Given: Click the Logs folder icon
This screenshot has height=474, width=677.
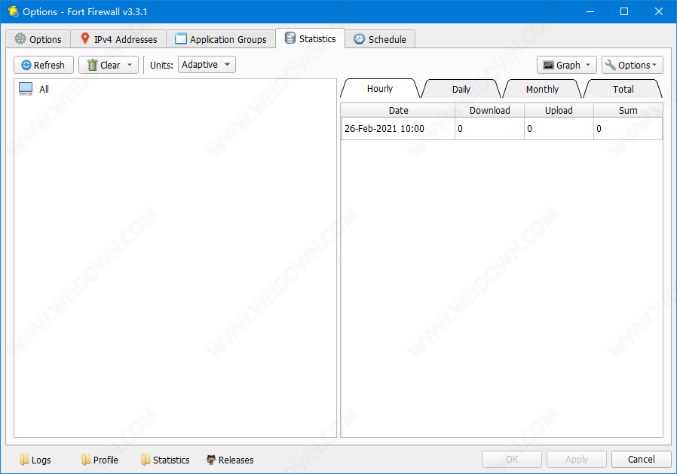Looking at the screenshot, I should pyautogui.click(x=25, y=460).
